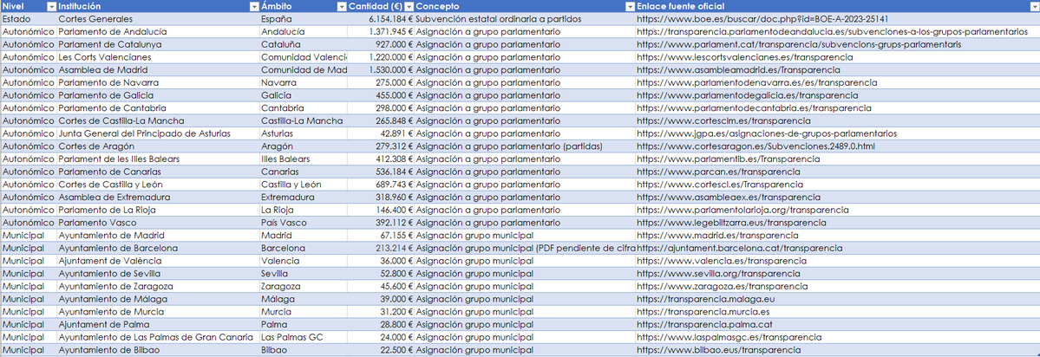Select the Parlamento de Galicia cell

[x=159, y=95]
